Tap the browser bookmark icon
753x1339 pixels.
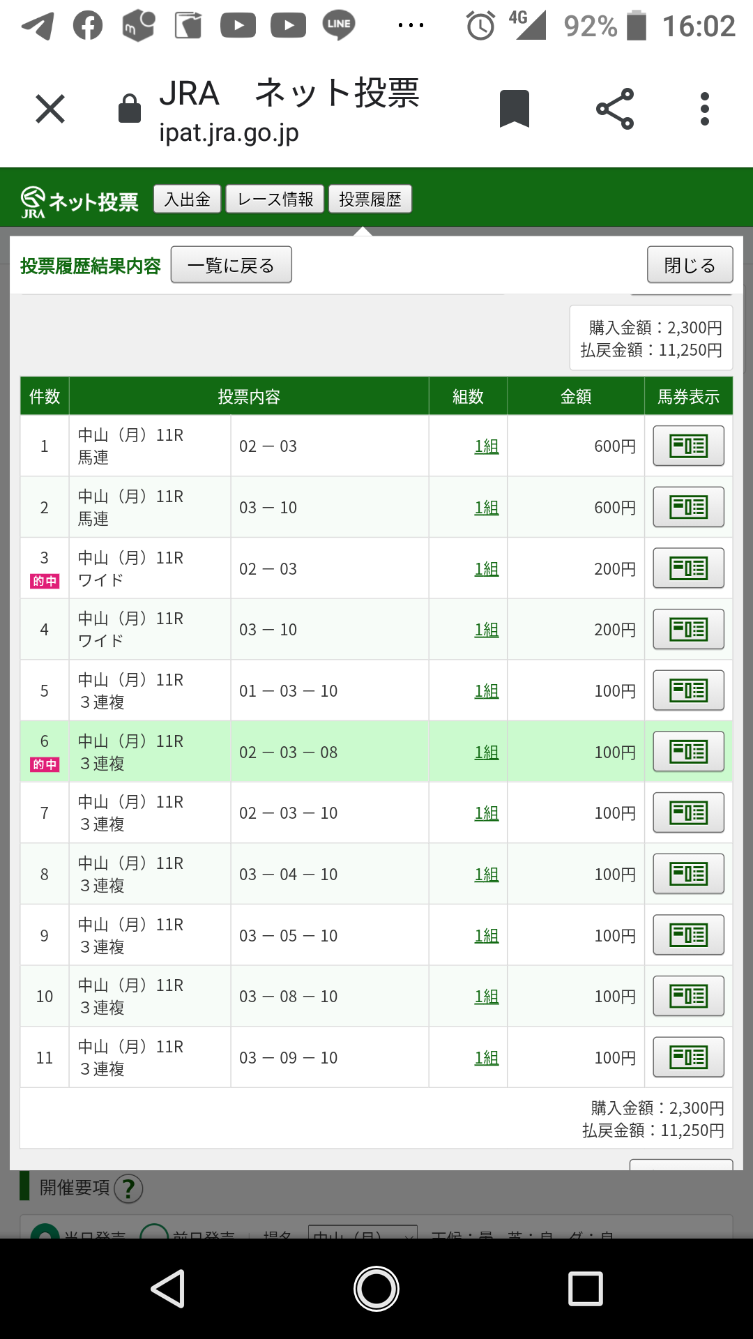(515, 109)
